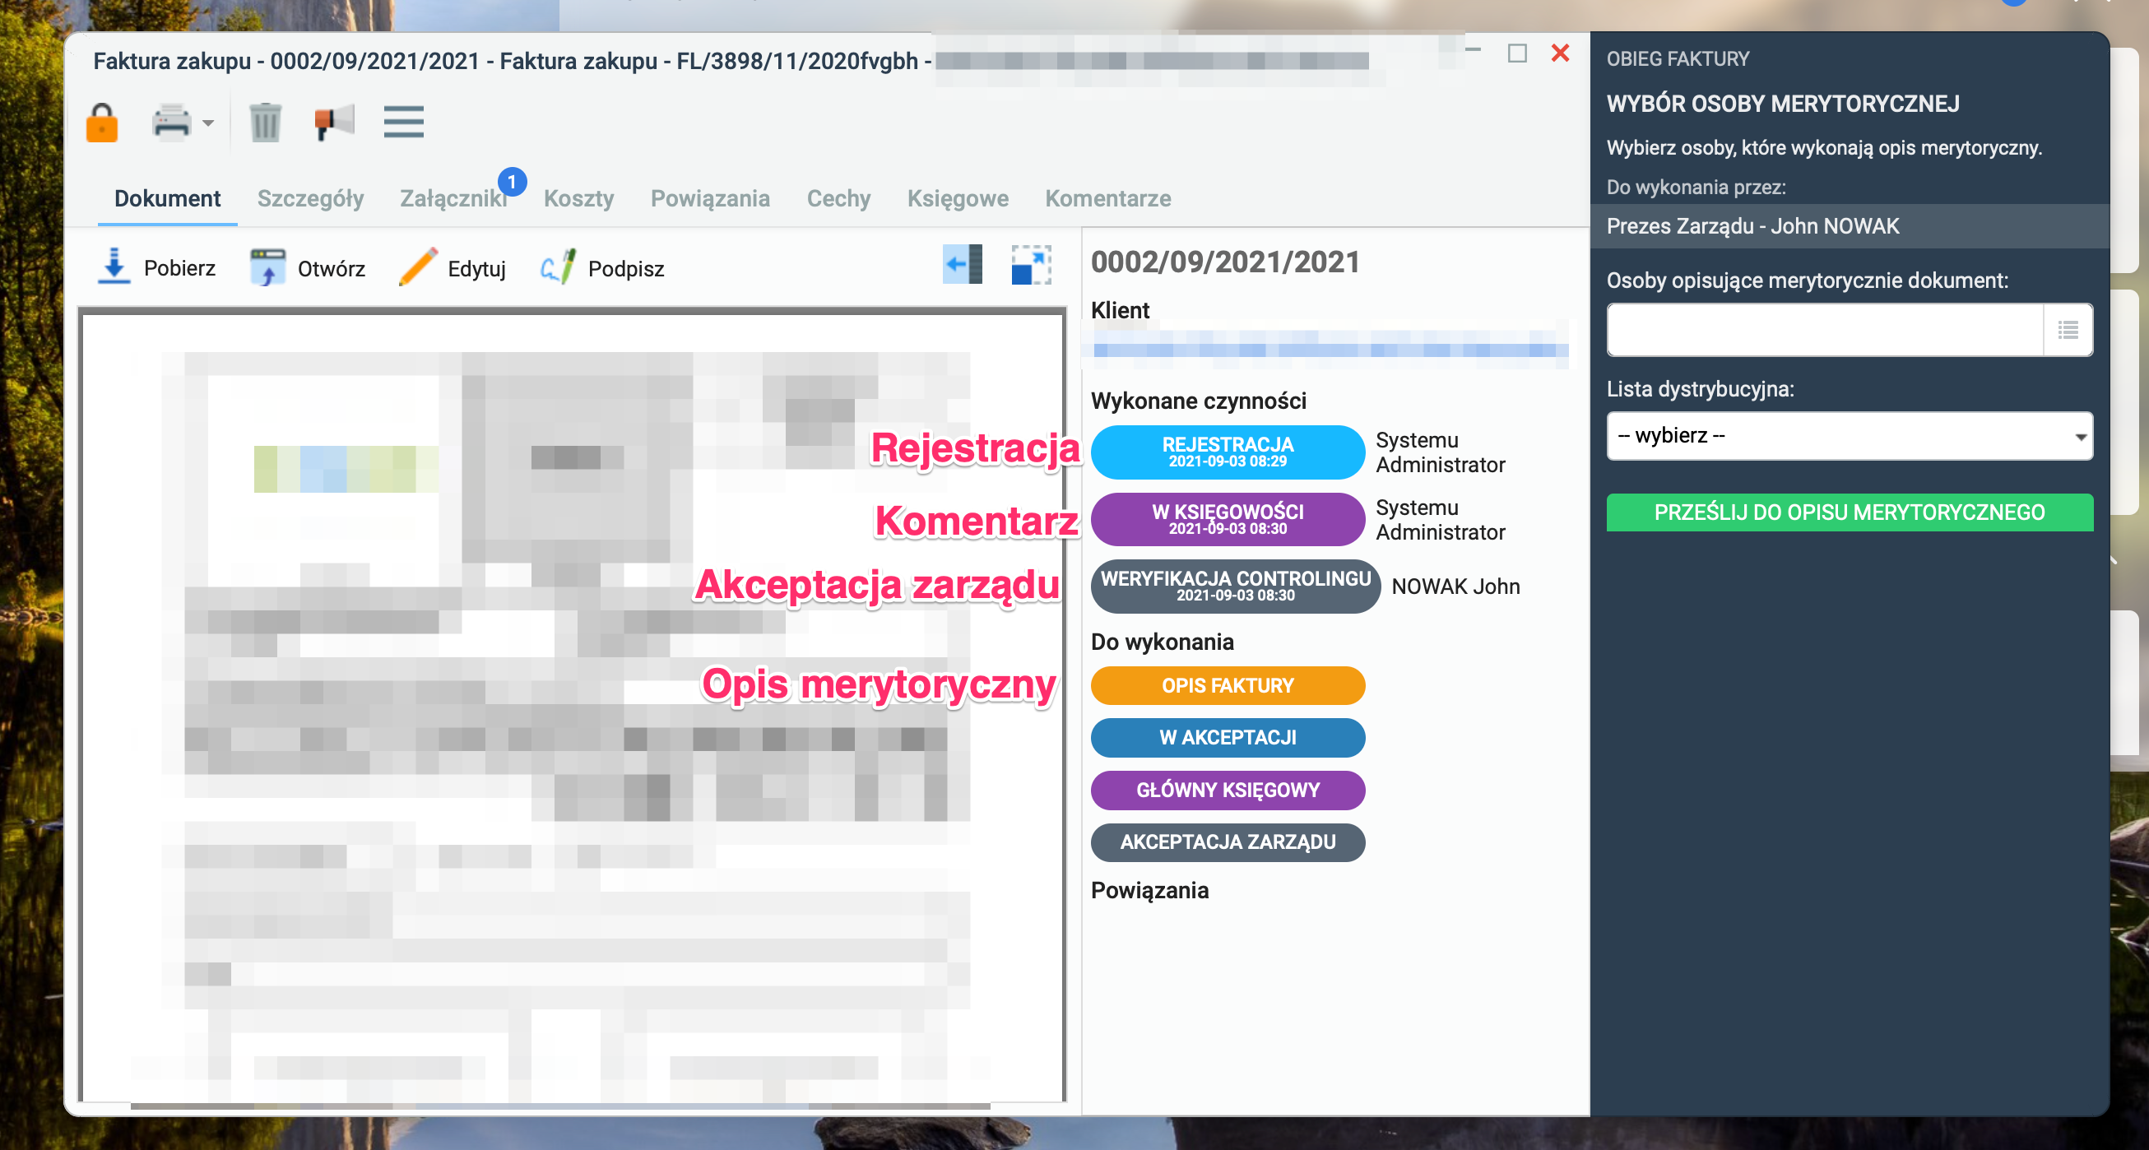Collapse preview with blue arrow panel icon
Viewport: 2149px width, 1150px height.
(x=962, y=265)
